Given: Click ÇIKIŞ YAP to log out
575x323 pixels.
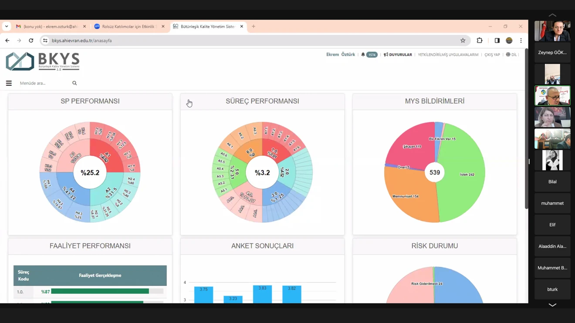Looking at the screenshot, I should click(x=492, y=55).
